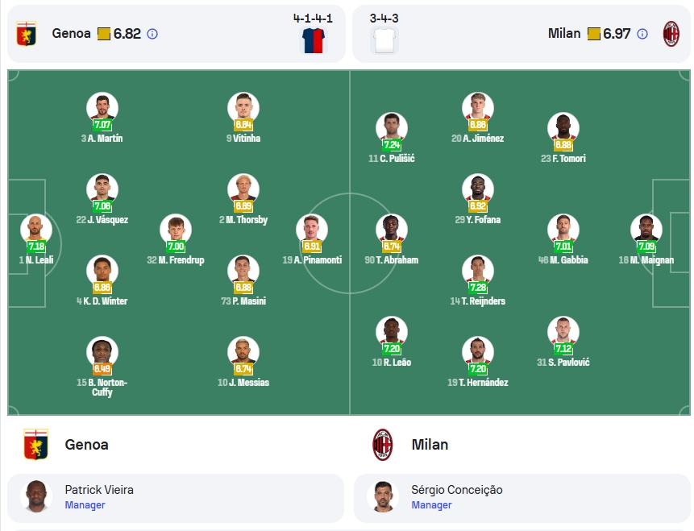Click the Milan white jersey icon
Screen dimensions: 694x531
pos(384,40)
